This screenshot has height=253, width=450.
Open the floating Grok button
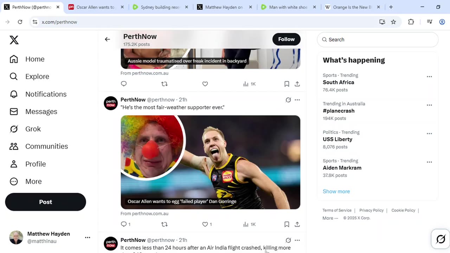click(x=441, y=239)
